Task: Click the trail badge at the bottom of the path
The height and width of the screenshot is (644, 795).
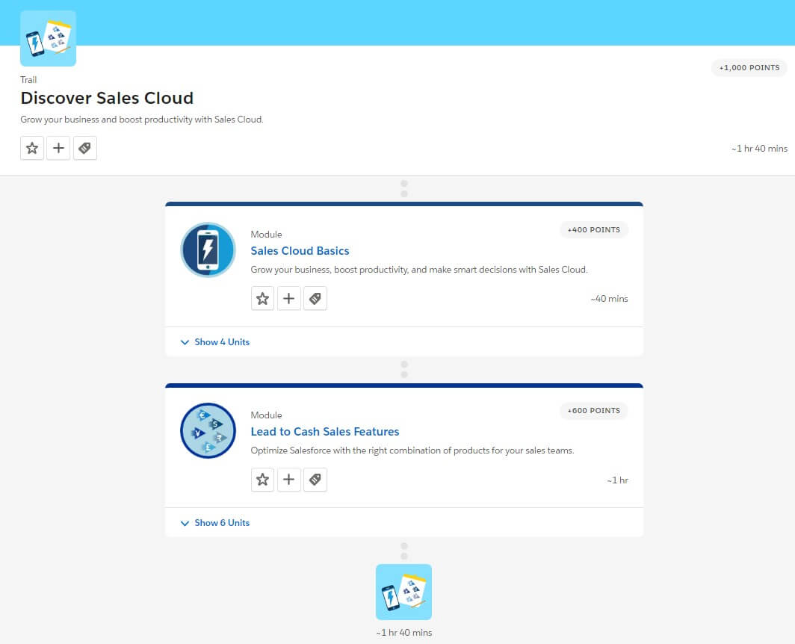Action: 403,592
